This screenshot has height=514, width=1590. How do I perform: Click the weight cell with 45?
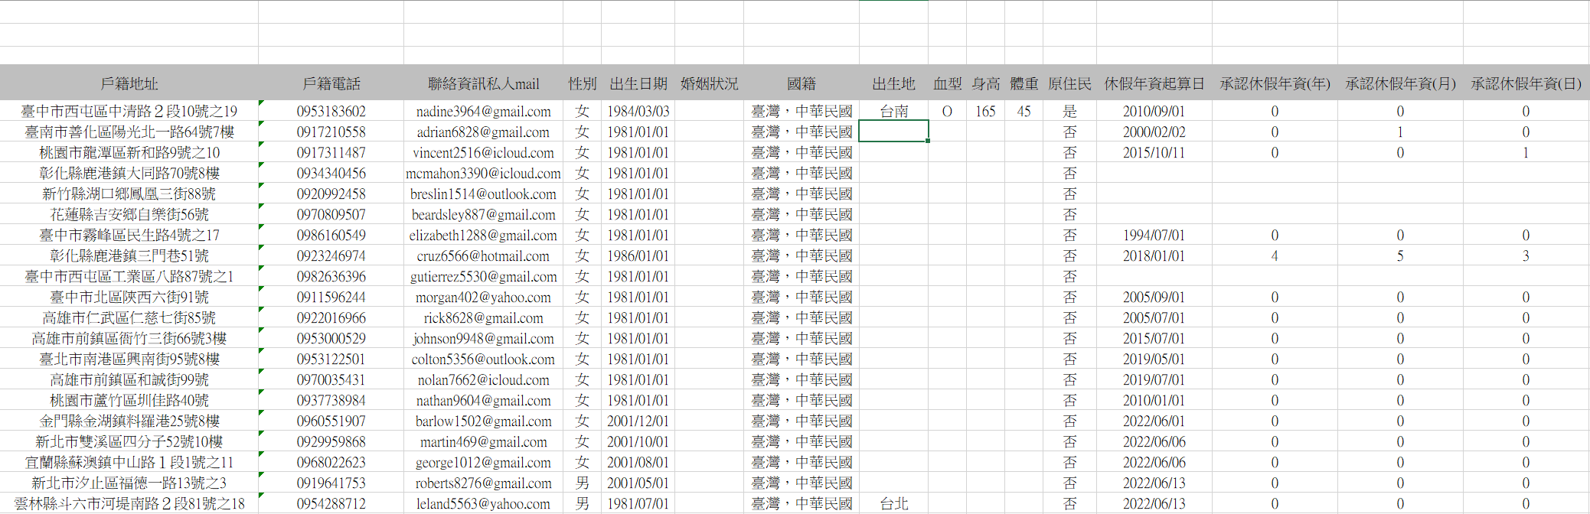click(x=1024, y=112)
